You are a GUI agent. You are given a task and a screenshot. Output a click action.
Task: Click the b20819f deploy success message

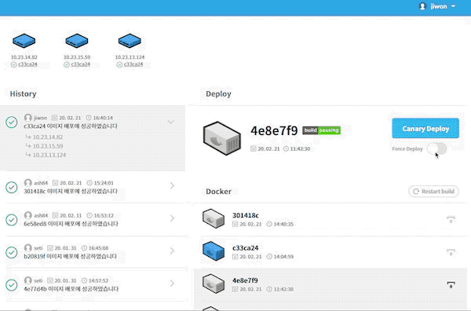pyautogui.click(x=71, y=256)
